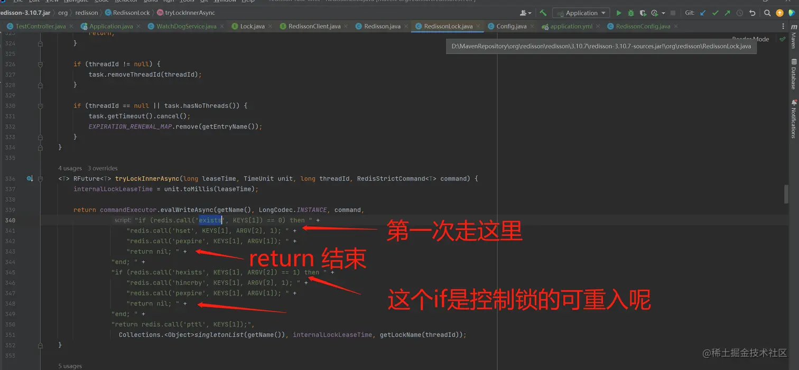Roll back changes with the Git undo icon

[x=752, y=13]
